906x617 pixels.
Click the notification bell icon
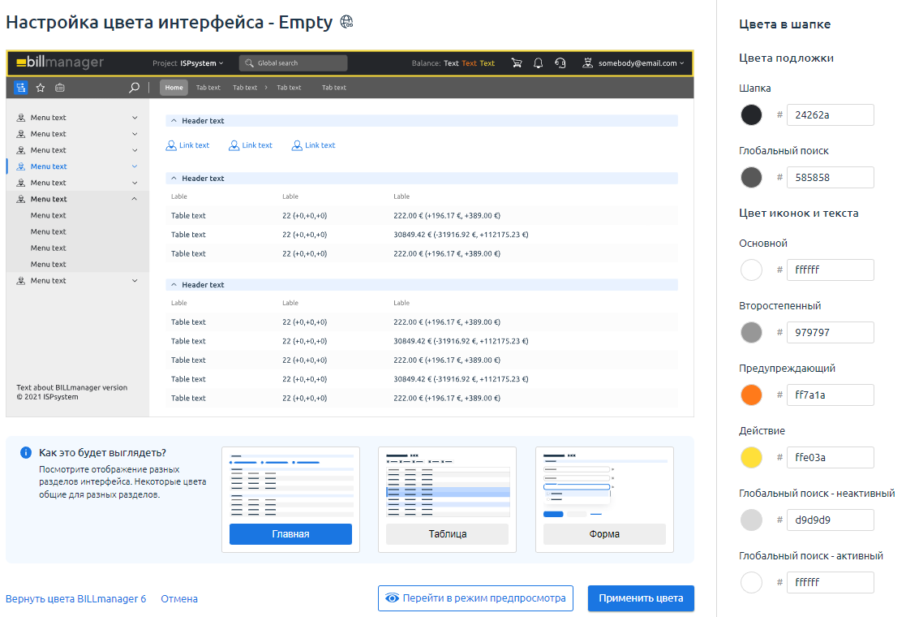point(538,63)
